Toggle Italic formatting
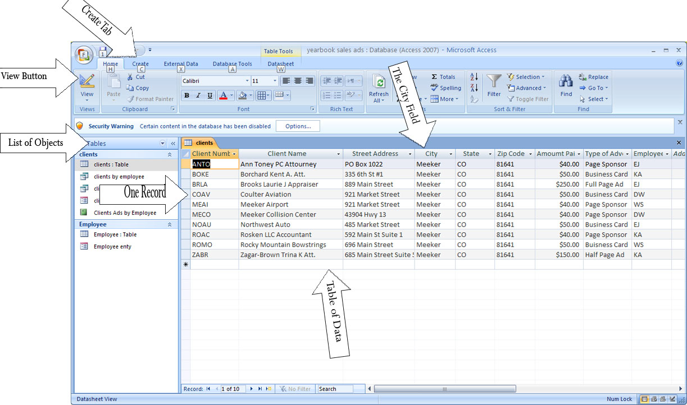Viewport: 687px width, 405px height. (x=198, y=96)
